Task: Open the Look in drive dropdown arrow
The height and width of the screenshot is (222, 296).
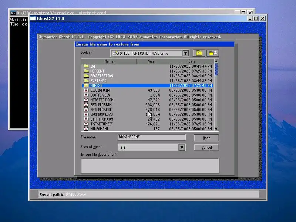Action: coord(186,53)
